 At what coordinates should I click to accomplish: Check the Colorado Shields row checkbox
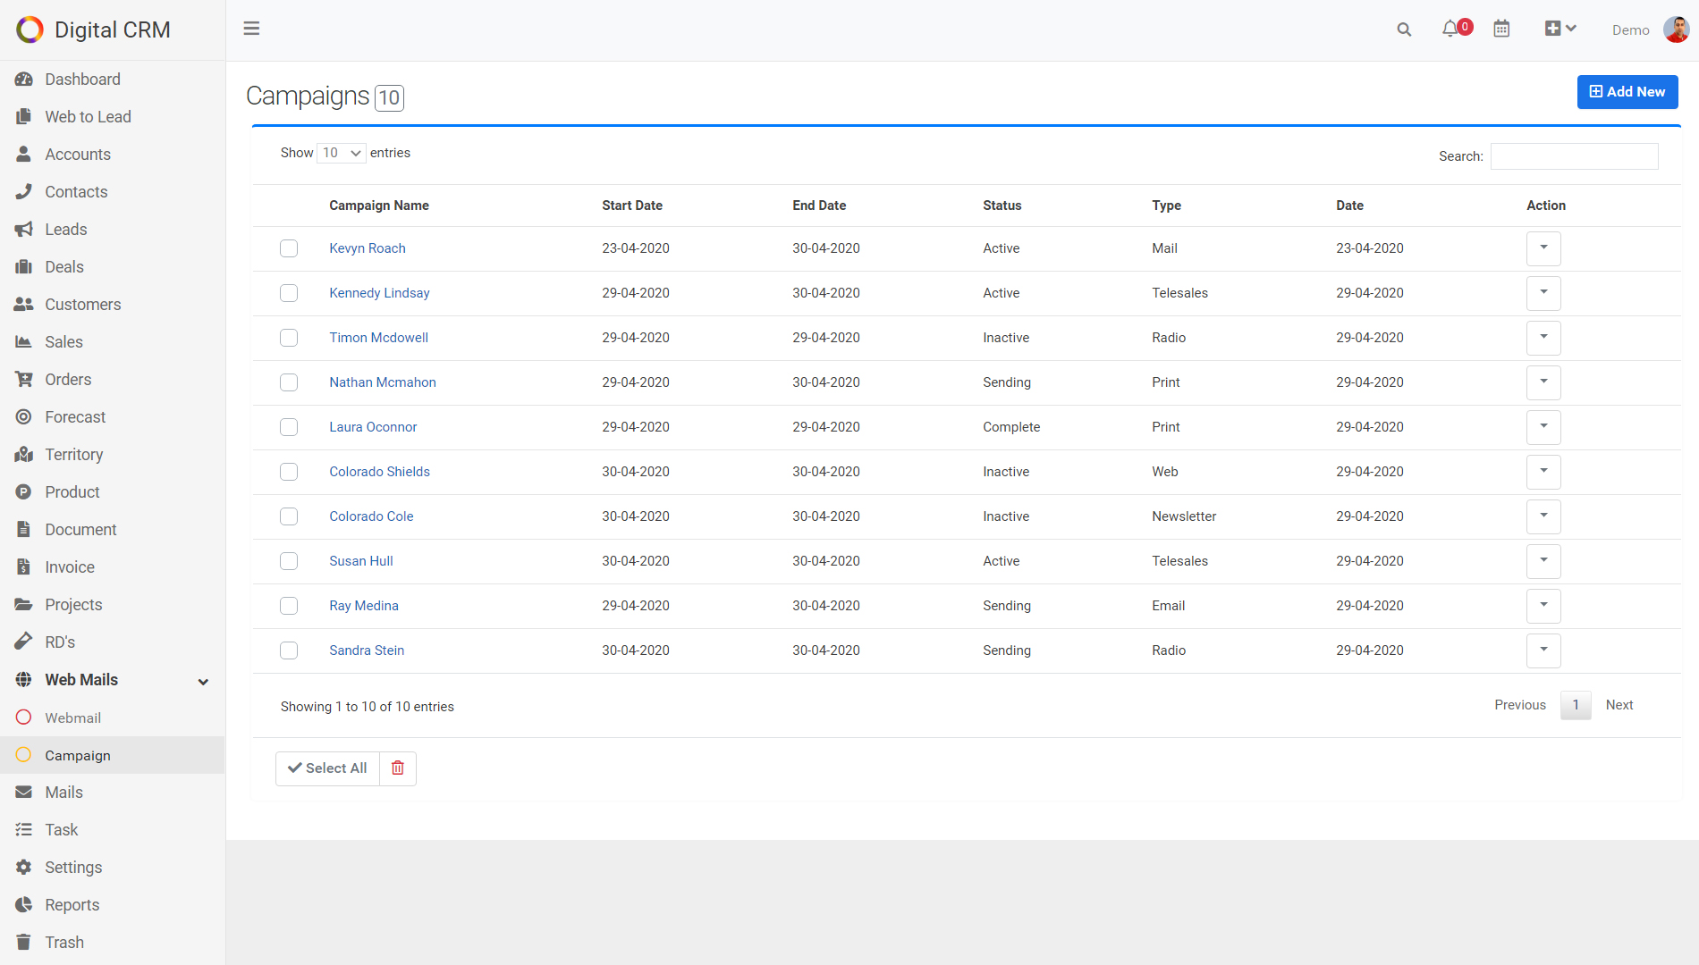click(289, 472)
